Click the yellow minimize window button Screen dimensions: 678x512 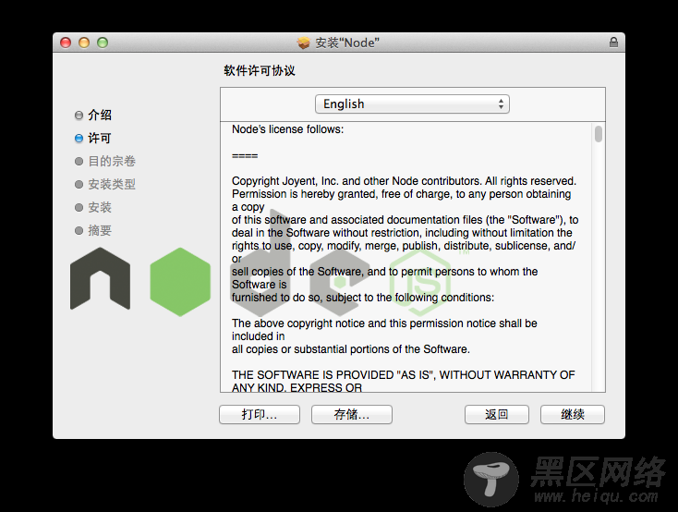click(x=84, y=43)
